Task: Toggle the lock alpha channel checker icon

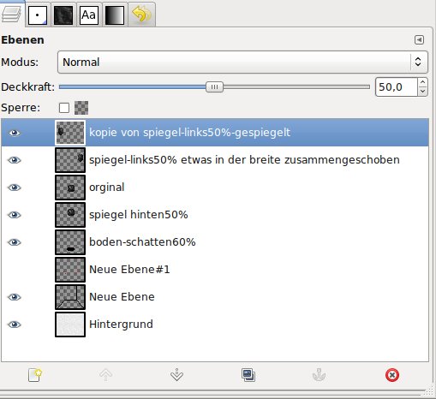Action: [81, 108]
